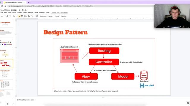The image size is (190, 106).
Task: Click the Move to folder icon
Action: pyautogui.click(x=23, y=10)
